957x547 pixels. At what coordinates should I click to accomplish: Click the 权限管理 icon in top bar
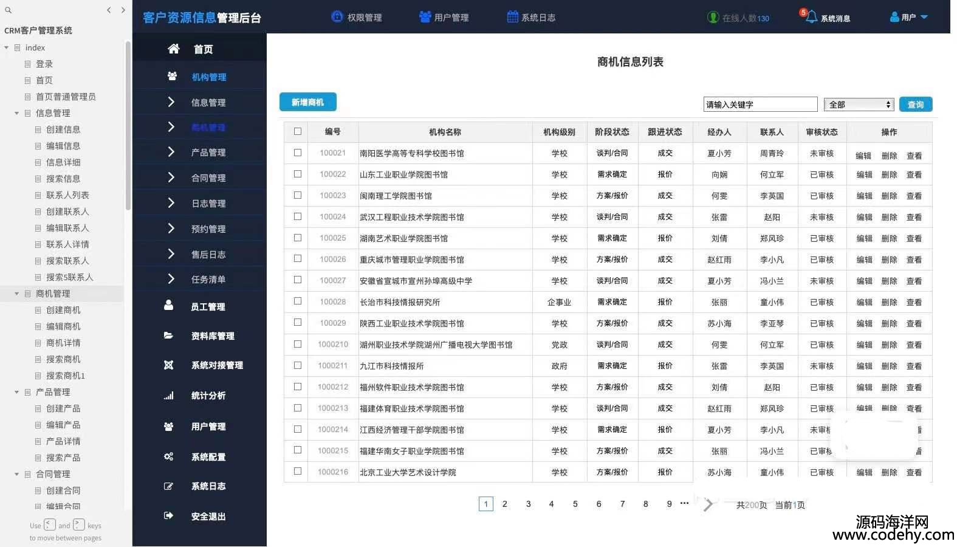click(x=337, y=17)
